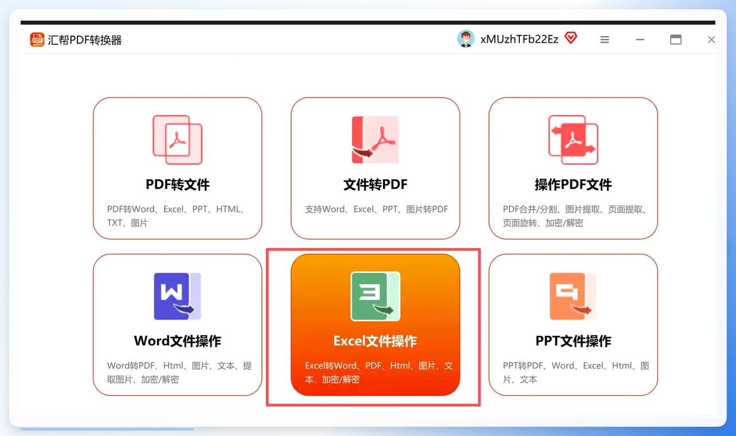Click the Excel文件操作 heading
This screenshot has width=736, height=436.
(x=375, y=341)
